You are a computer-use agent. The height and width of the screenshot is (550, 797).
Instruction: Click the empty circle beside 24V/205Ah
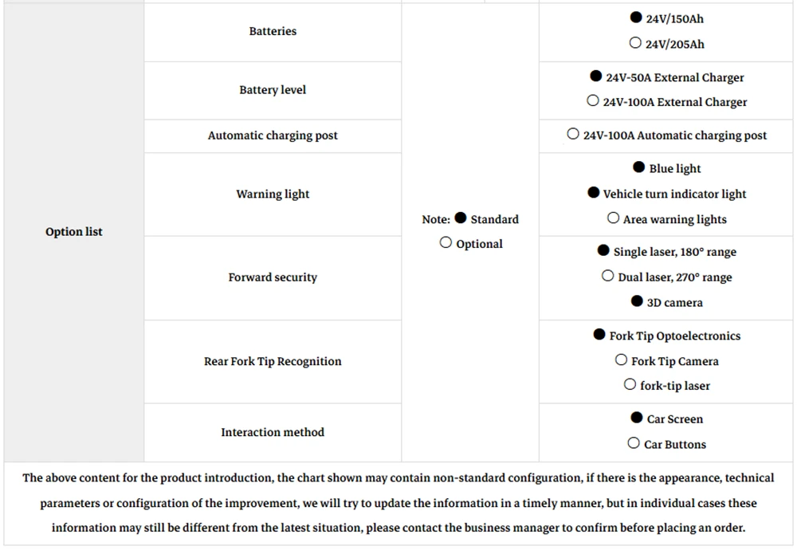coord(635,43)
